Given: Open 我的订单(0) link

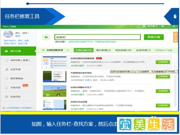Looking at the screenshot, I should click(10, 43).
